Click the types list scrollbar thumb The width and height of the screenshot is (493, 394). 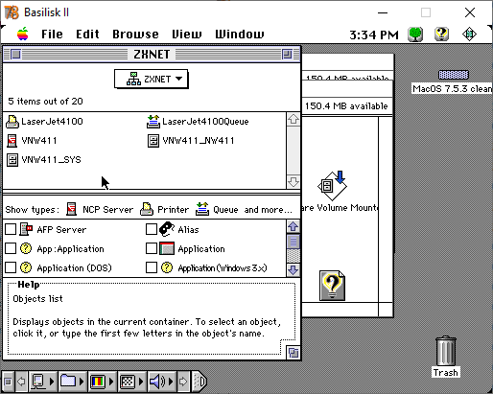pos(293,242)
